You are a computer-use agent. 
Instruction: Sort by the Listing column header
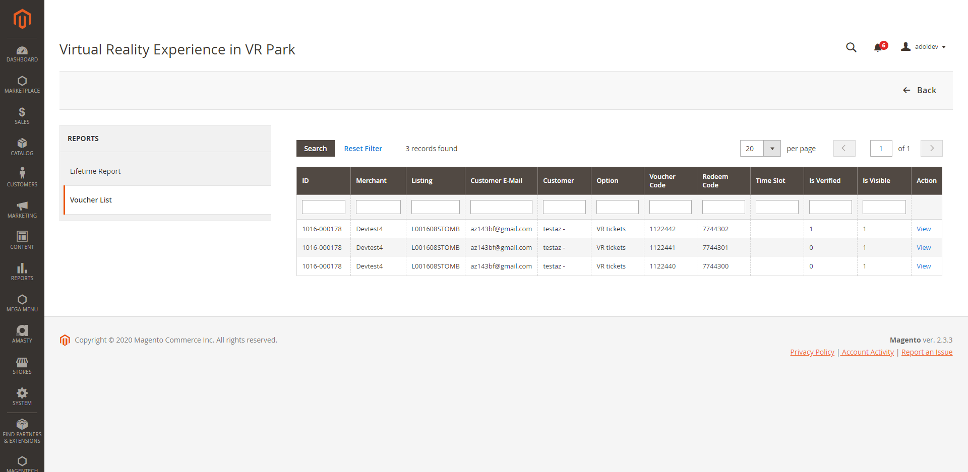(x=436, y=181)
